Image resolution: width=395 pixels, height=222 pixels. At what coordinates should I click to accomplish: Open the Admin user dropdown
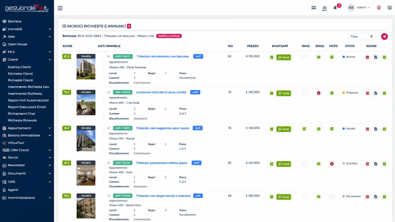[x=359, y=8]
